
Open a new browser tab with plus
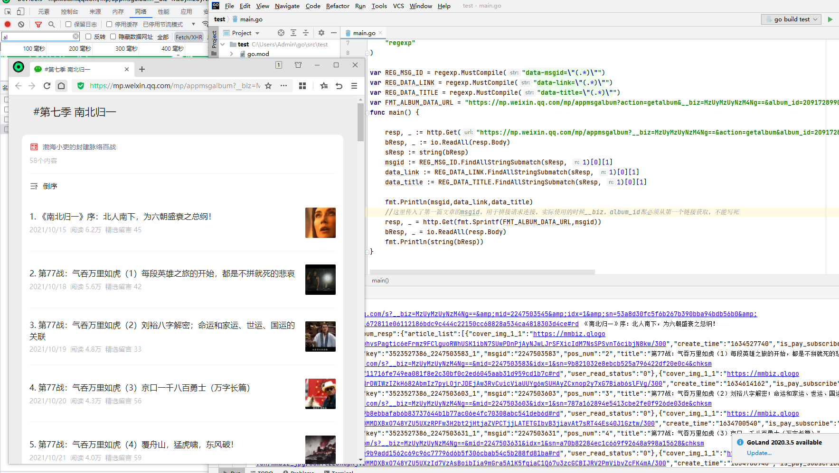142,69
